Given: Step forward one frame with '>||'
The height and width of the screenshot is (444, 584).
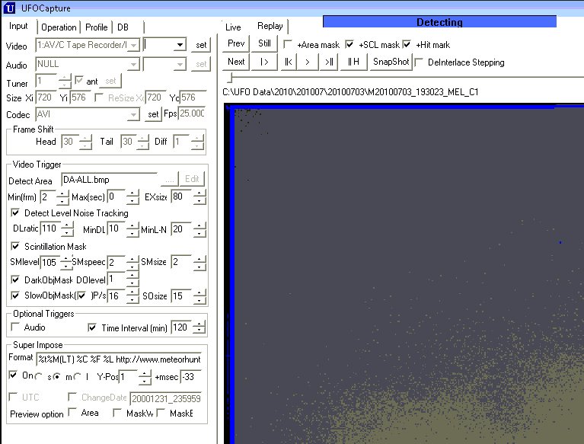Looking at the screenshot, I should pos(328,62).
